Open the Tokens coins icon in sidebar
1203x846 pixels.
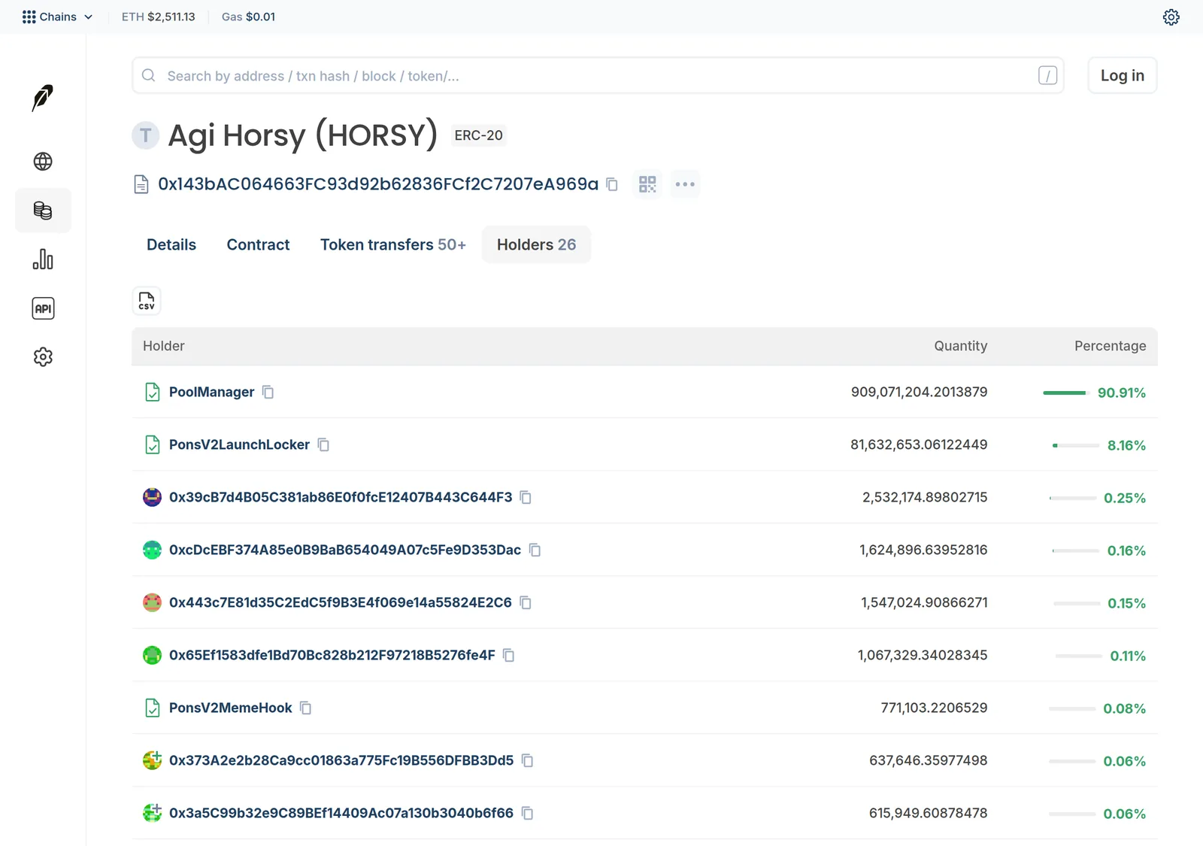pyautogui.click(x=43, y=211)
